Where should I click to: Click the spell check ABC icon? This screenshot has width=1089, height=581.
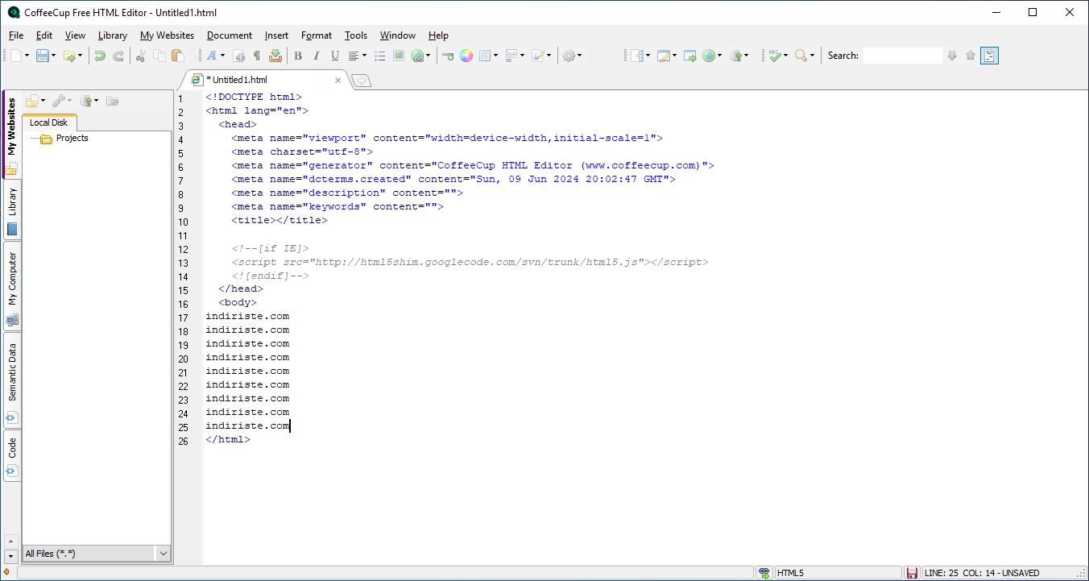pos(775,56)
